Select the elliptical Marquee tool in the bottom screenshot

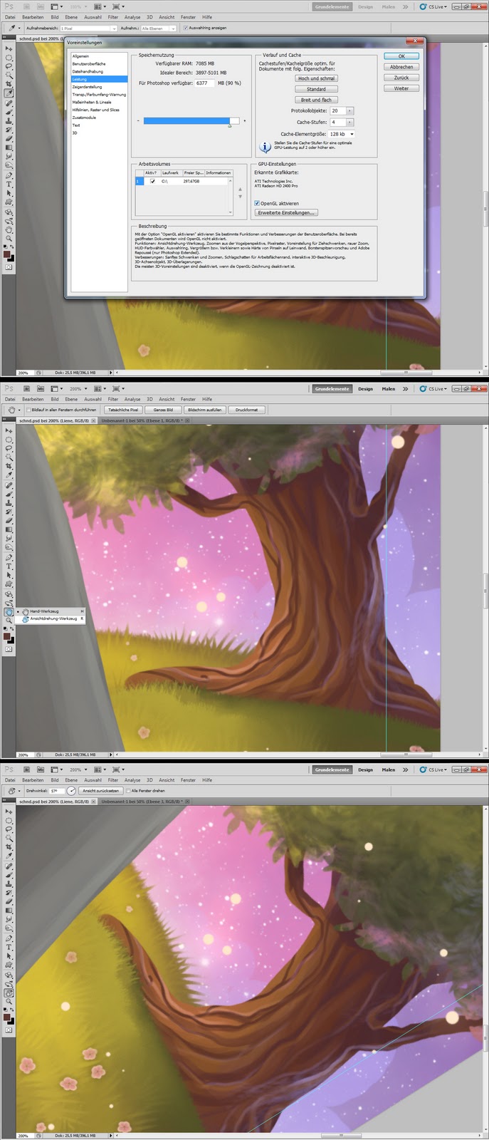pyautogui.click(x=9, y=820)
